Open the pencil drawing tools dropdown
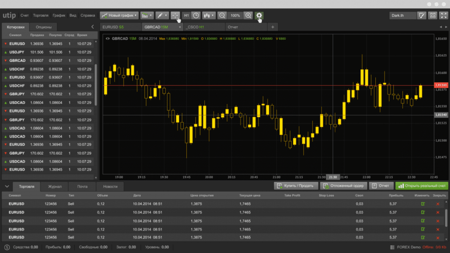450x253 pixels. click(162, 16)
